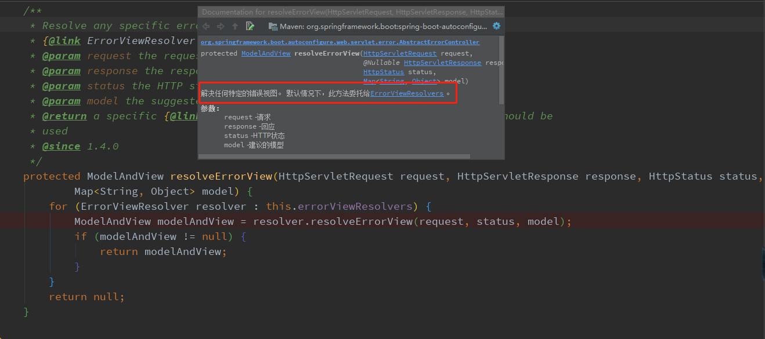Click 'protected' keyword in method declaration
The width and height of the screenshot is (765, 339).
(52, 176)
